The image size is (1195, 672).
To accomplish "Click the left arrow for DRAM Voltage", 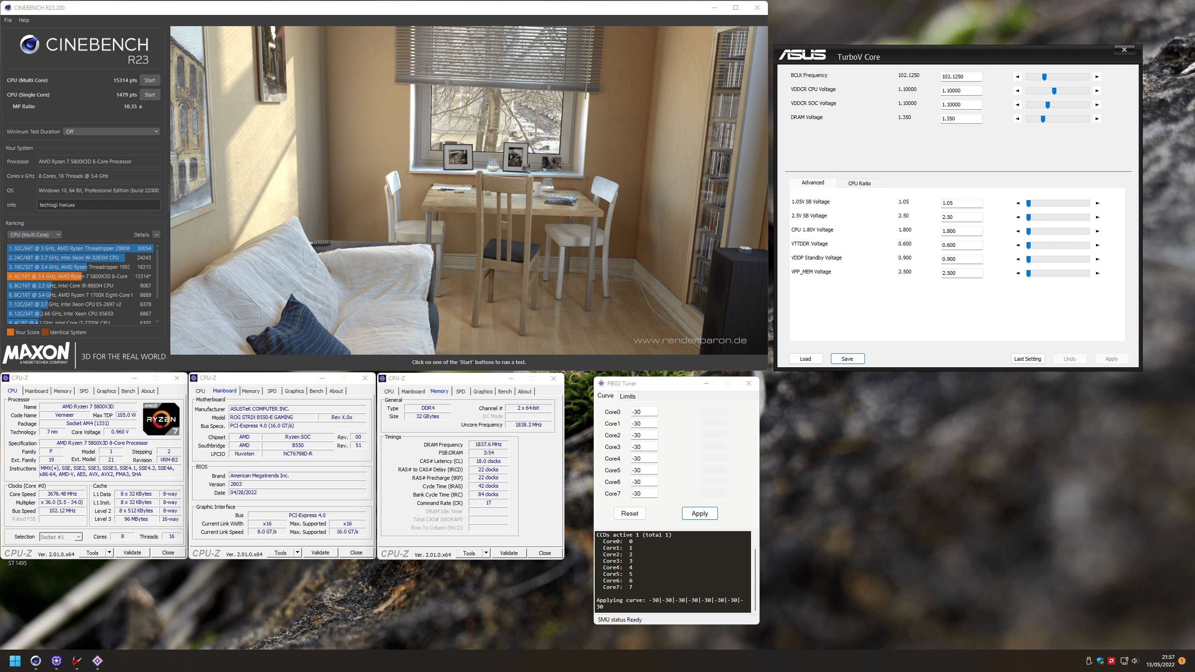I will point(1018,119).
